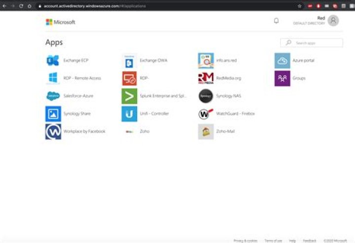The height and width of the screenshot is (243, 355).
Task: Open the Azure portal cloud icon
Action: tap(283, 61)
